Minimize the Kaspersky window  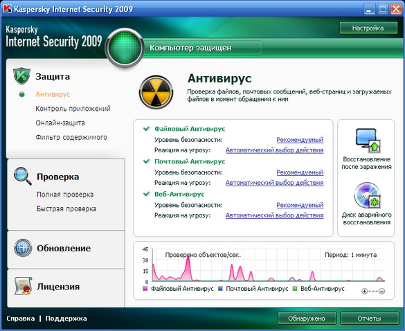(370, 9)
